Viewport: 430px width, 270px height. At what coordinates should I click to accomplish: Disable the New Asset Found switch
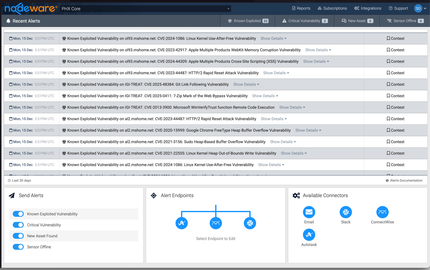point(18,236)
